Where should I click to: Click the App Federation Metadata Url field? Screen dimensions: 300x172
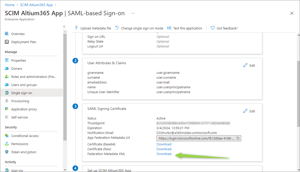coord(196,138)
